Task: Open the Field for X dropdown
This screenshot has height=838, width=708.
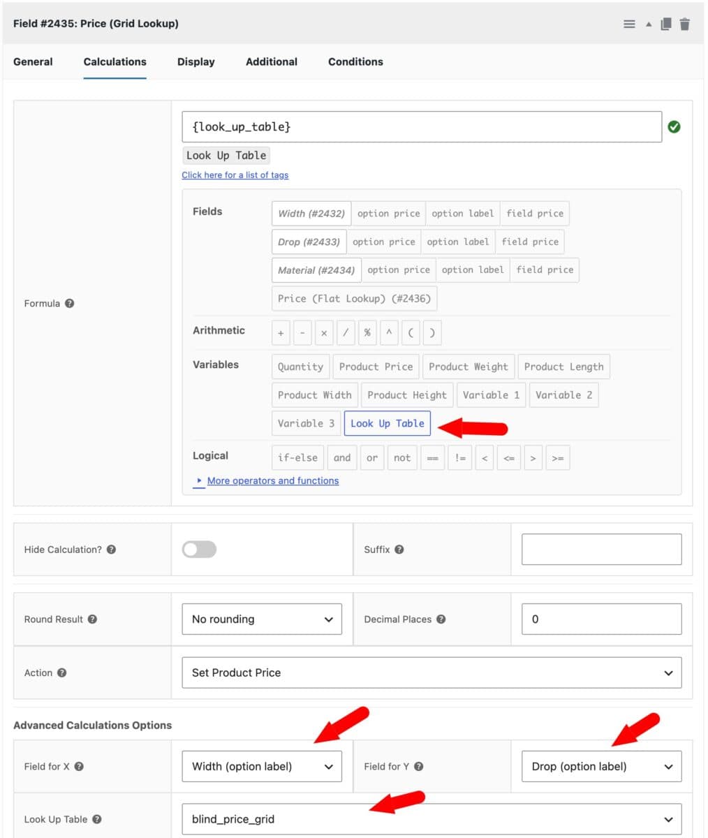Action: coord(262,767)
